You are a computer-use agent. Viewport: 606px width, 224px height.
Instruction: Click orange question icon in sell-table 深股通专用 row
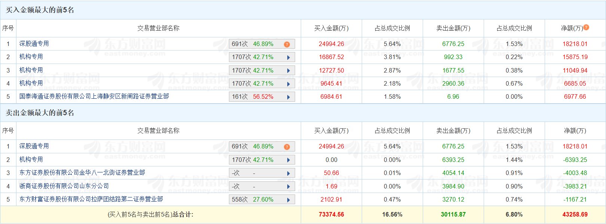(287, 147)
